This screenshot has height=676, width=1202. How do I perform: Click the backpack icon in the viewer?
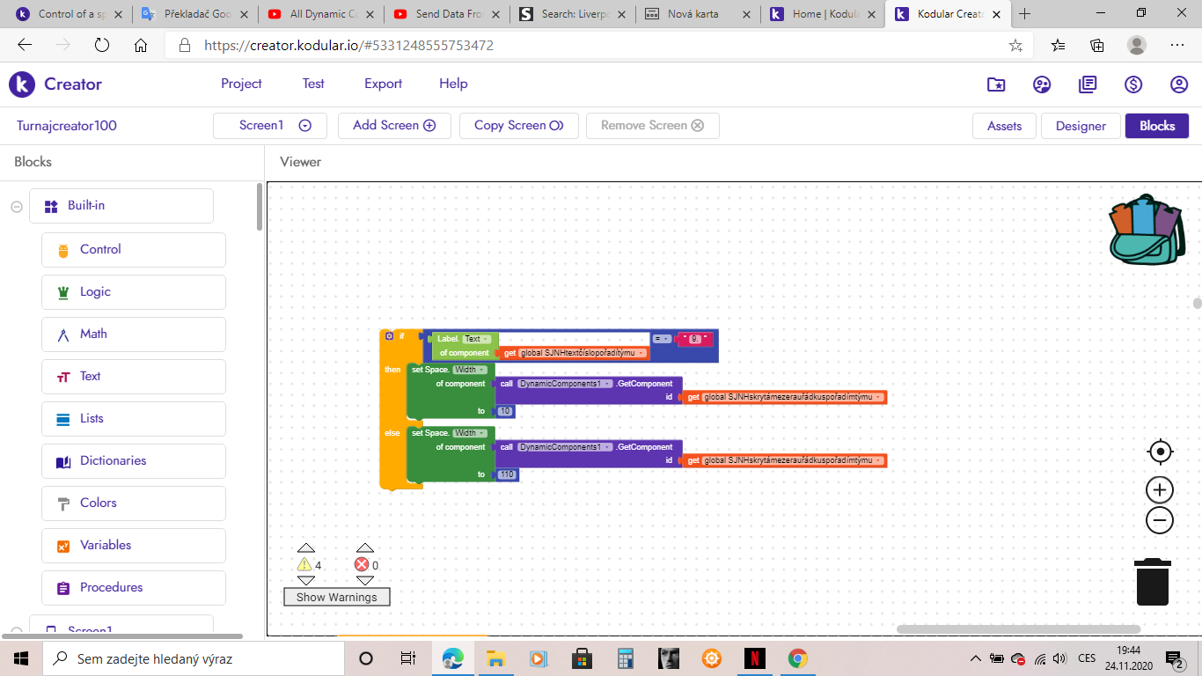point(1145,229)
